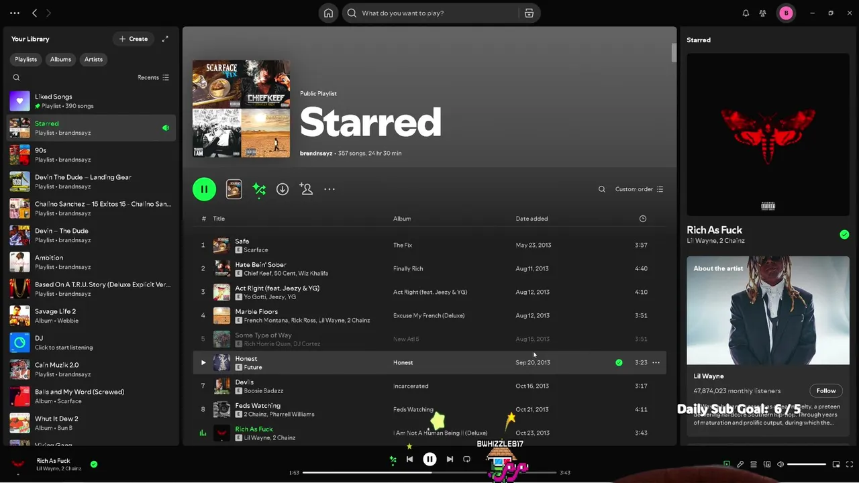
Task: Open the Rich As Fuck track row
Action: pyautogui.click(x=429, y=433)
